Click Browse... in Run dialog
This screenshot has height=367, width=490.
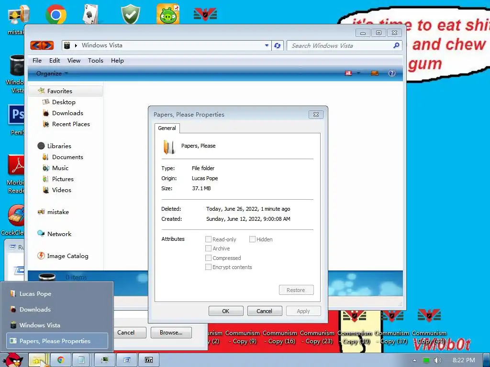[171, 333]
